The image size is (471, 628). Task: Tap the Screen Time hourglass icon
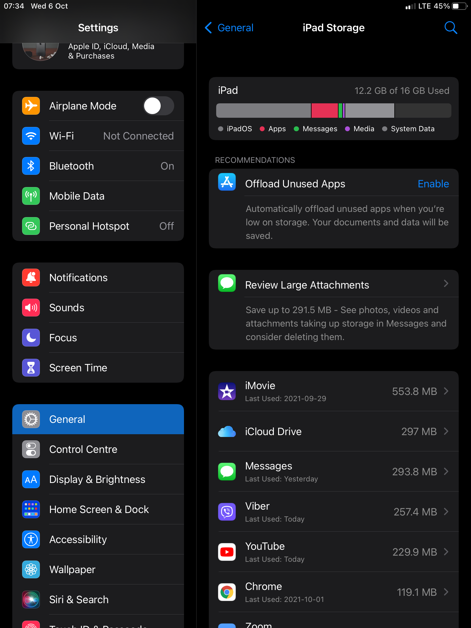coord(31,368)
